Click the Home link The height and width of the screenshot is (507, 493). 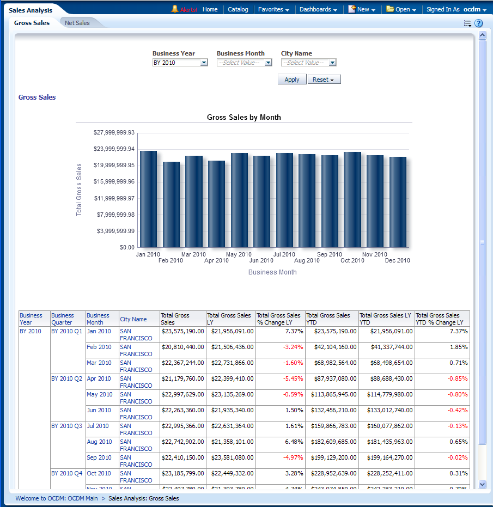[x=210, y=9]
